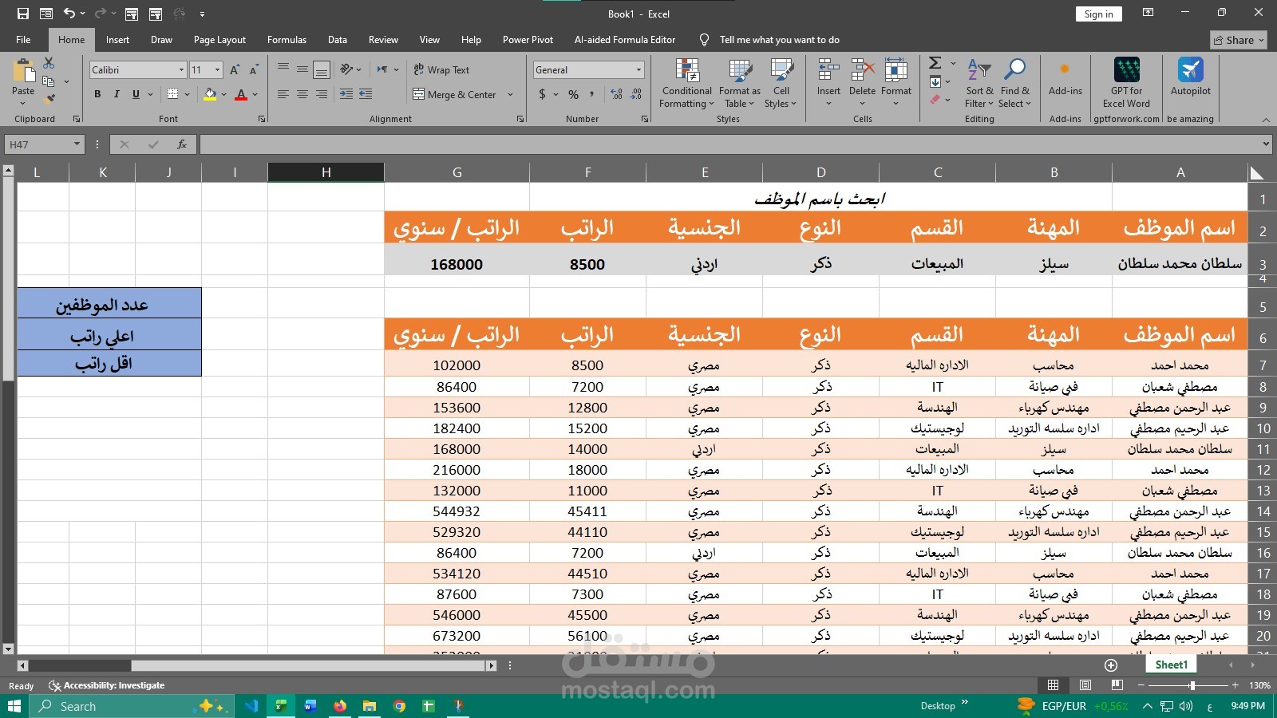Viewport: 1277px width, 718px height.
Task: Open Alignment settings dialog launcher
Action: (x=520, y=119)
